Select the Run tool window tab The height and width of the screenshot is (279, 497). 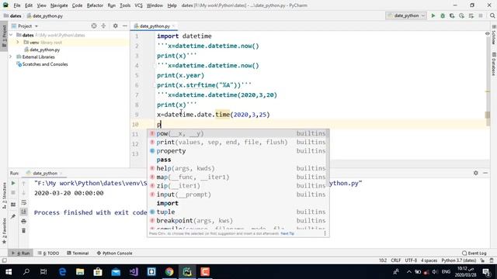(21, 253)
